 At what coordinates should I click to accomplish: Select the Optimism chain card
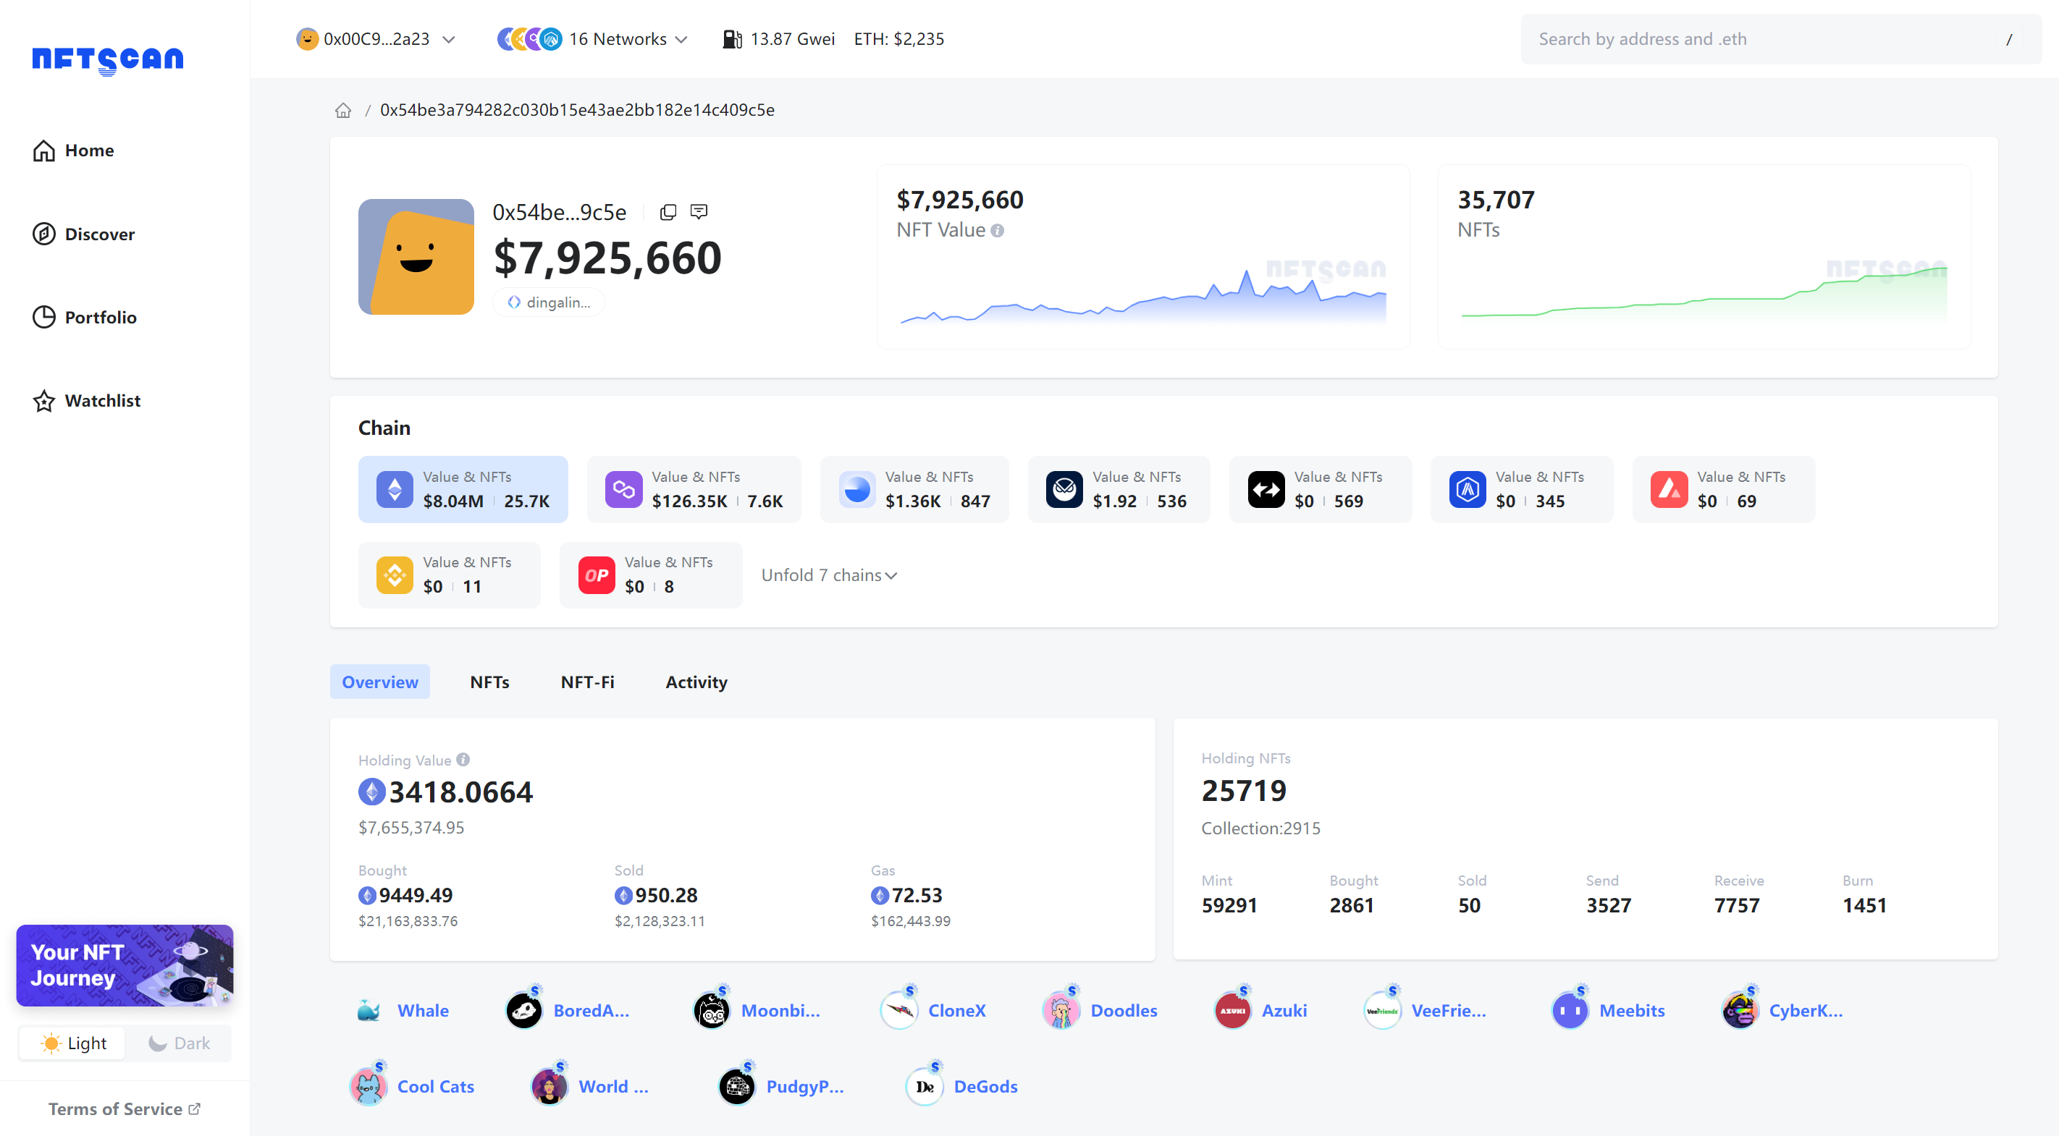coord(652,575)
